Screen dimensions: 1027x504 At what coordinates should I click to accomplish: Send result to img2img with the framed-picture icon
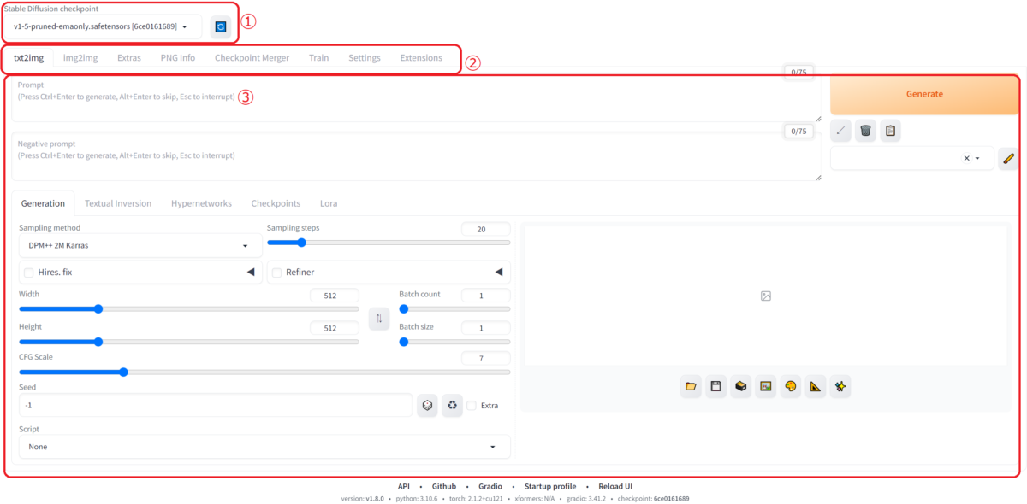[x=765, y=386]
